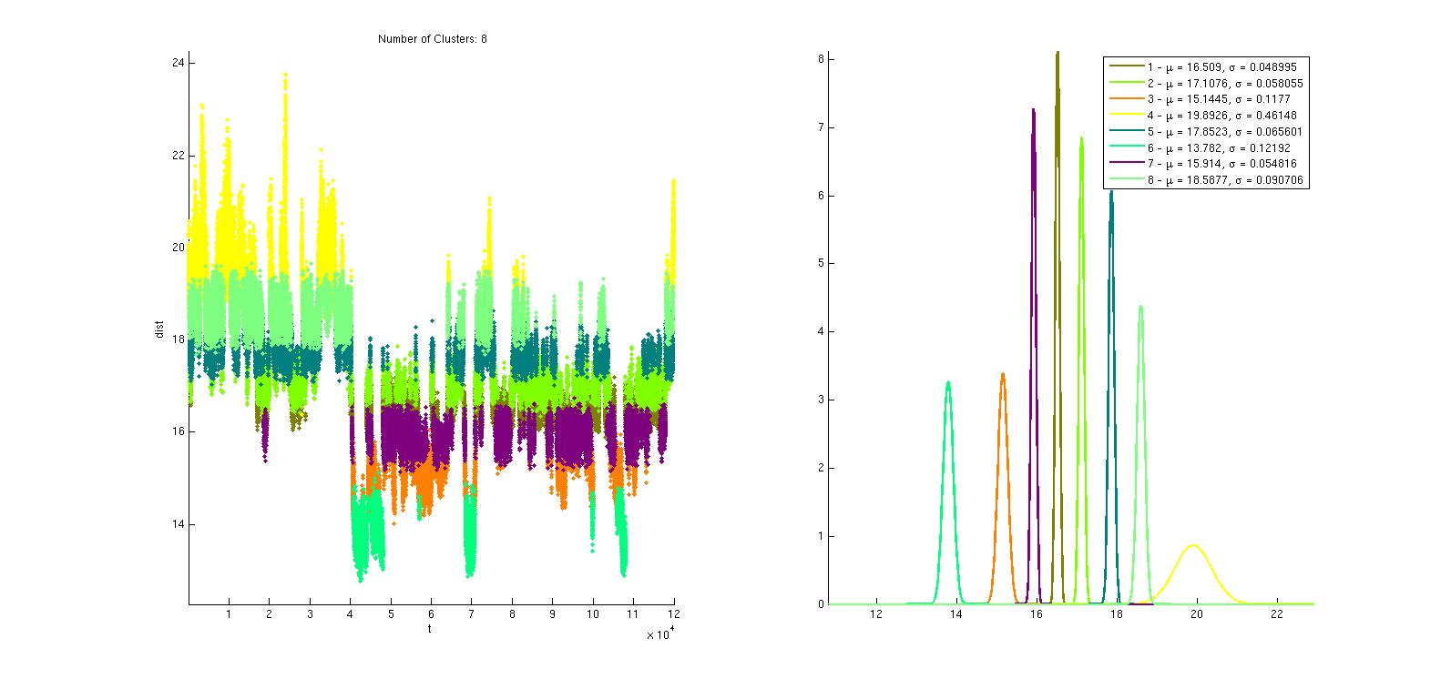Click the peak of the orange Gaussian curve

pos(1002,374)
